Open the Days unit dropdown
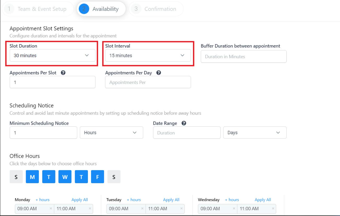This screenshot has height=216, width=340. pyautogui.click(x=255, y=133)
